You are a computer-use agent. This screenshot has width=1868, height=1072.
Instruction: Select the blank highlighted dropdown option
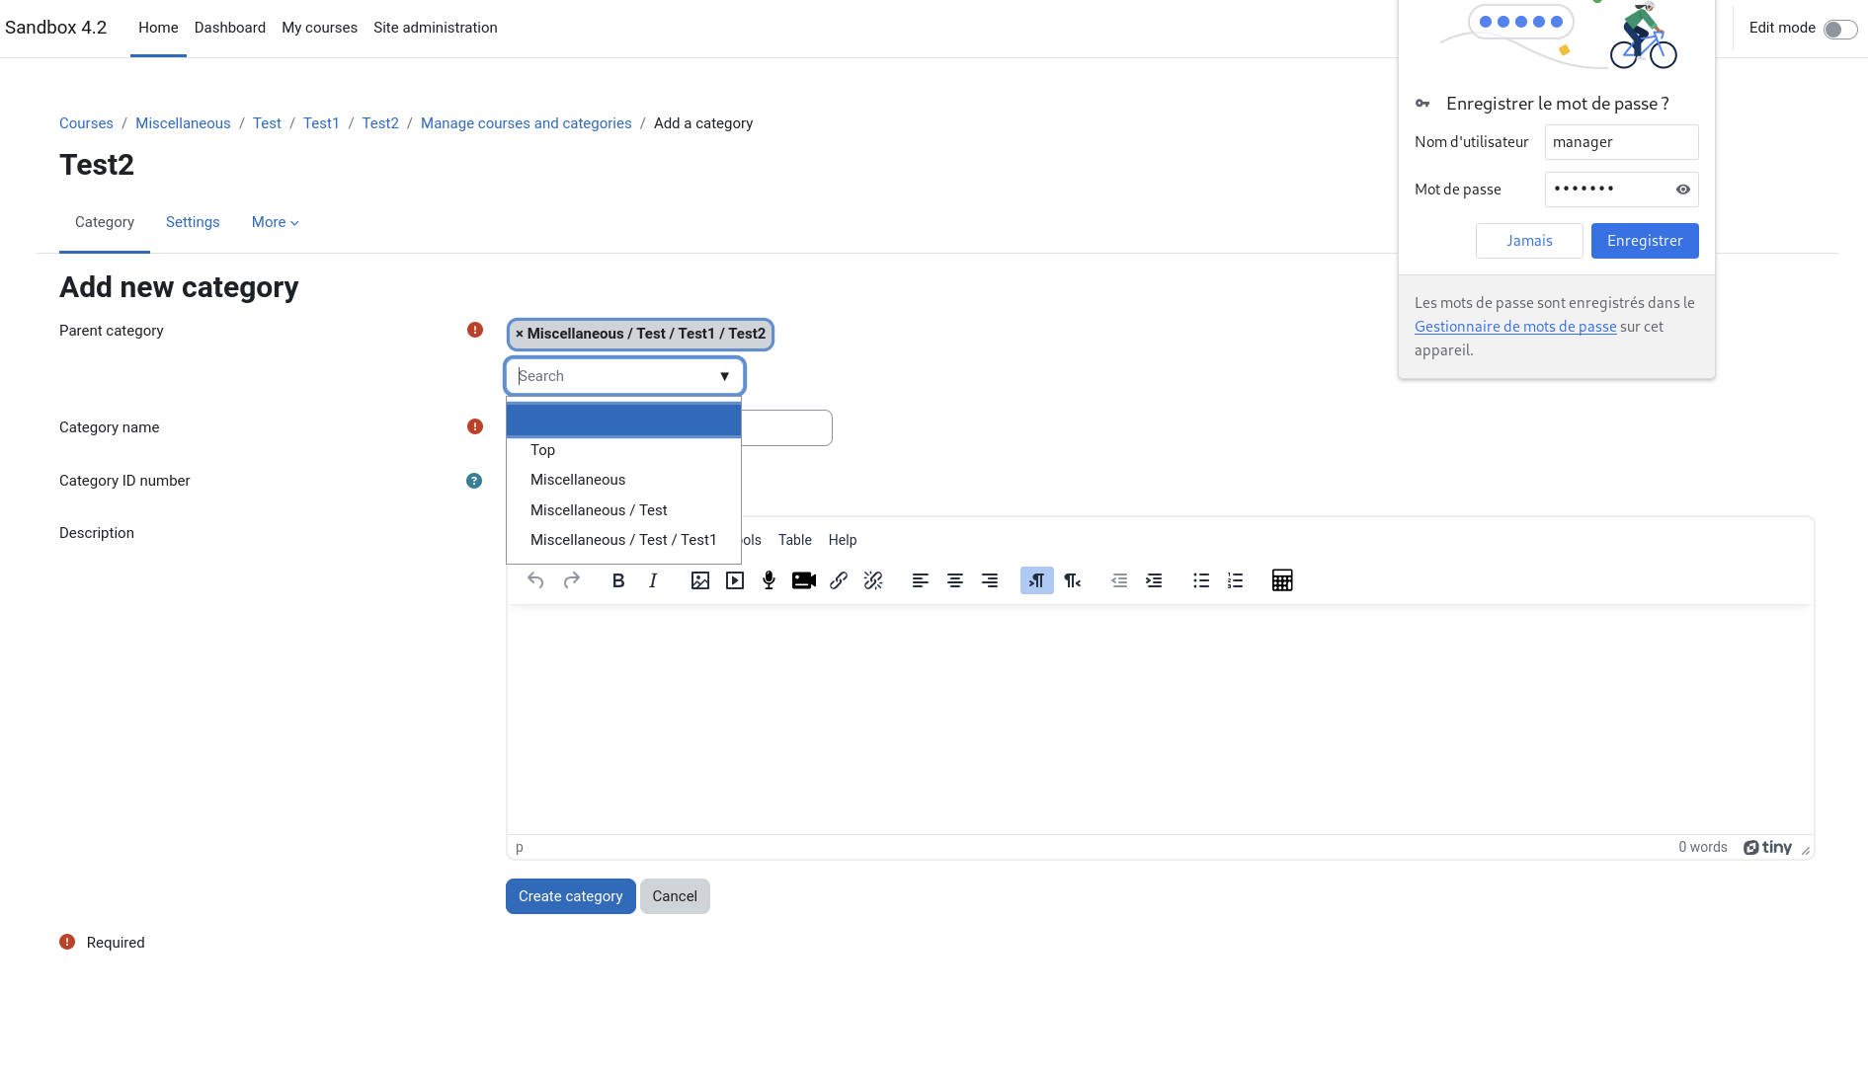623,420
